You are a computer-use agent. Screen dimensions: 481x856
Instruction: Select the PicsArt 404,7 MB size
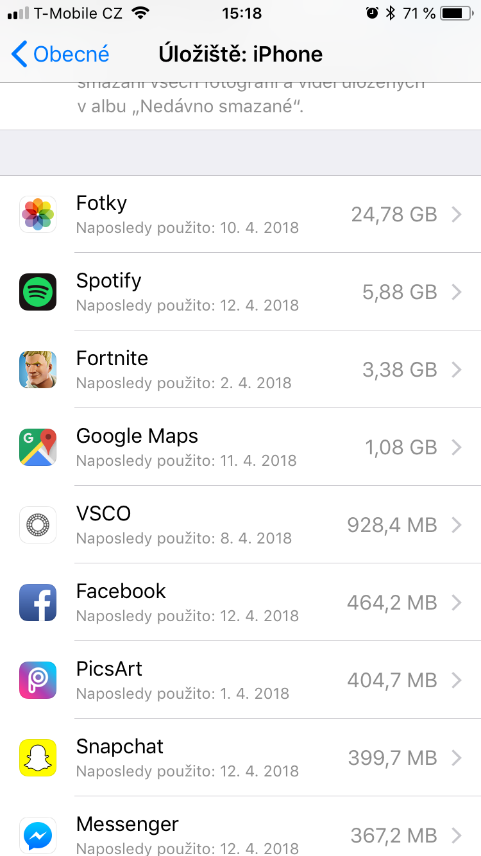(x=391, y=680)
